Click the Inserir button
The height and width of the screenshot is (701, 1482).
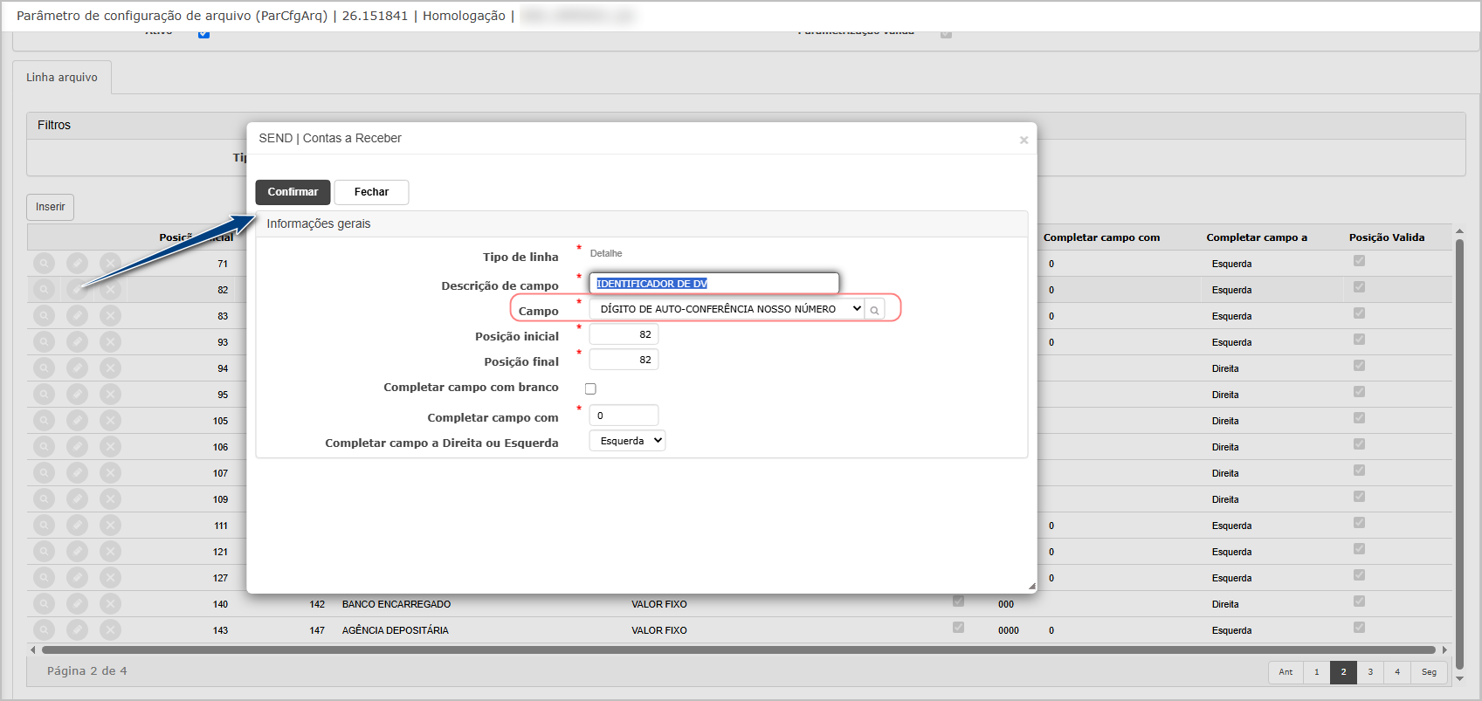tap(50, 207)
